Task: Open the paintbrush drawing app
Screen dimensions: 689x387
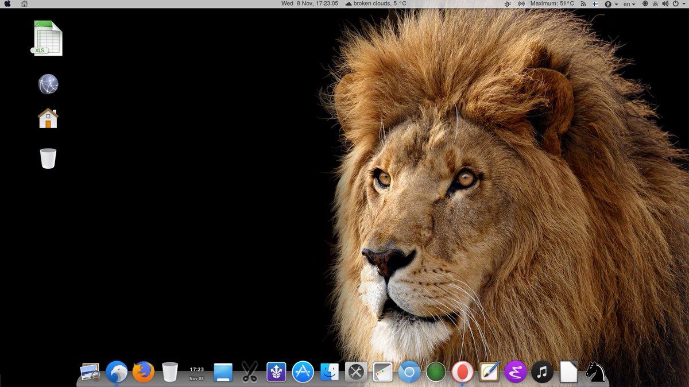Action: pyautogui.click(x=489, y=372)
